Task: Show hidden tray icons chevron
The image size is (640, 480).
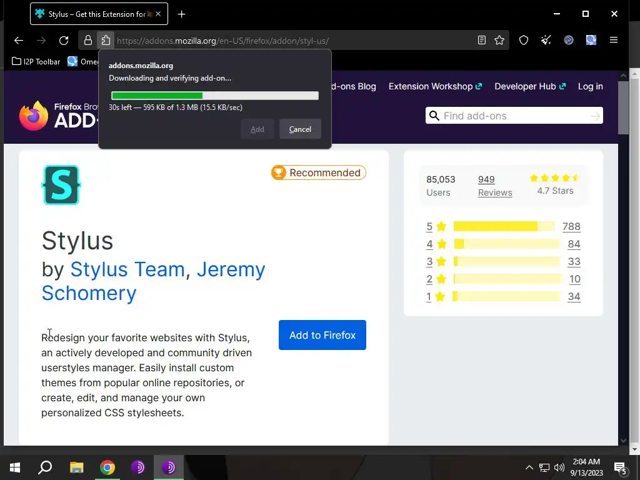Action: click(x=529, y=467)
